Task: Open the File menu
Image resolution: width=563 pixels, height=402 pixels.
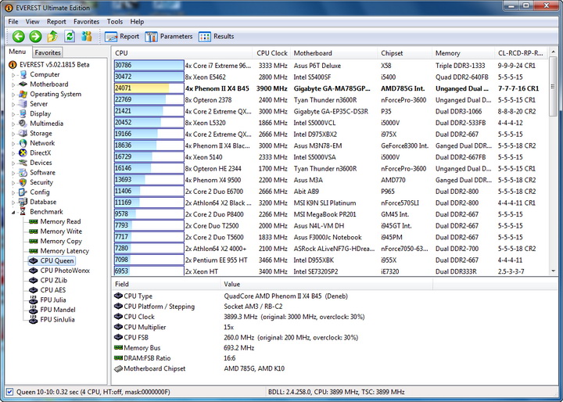Action: tap(13, 22)
